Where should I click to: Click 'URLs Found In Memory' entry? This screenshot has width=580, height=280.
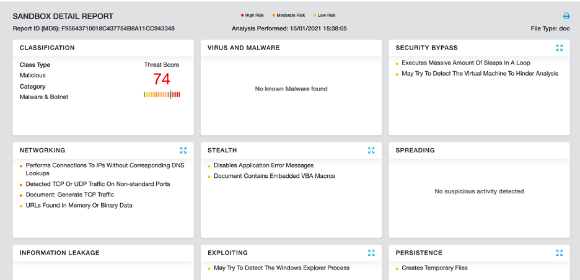(79, 205)
